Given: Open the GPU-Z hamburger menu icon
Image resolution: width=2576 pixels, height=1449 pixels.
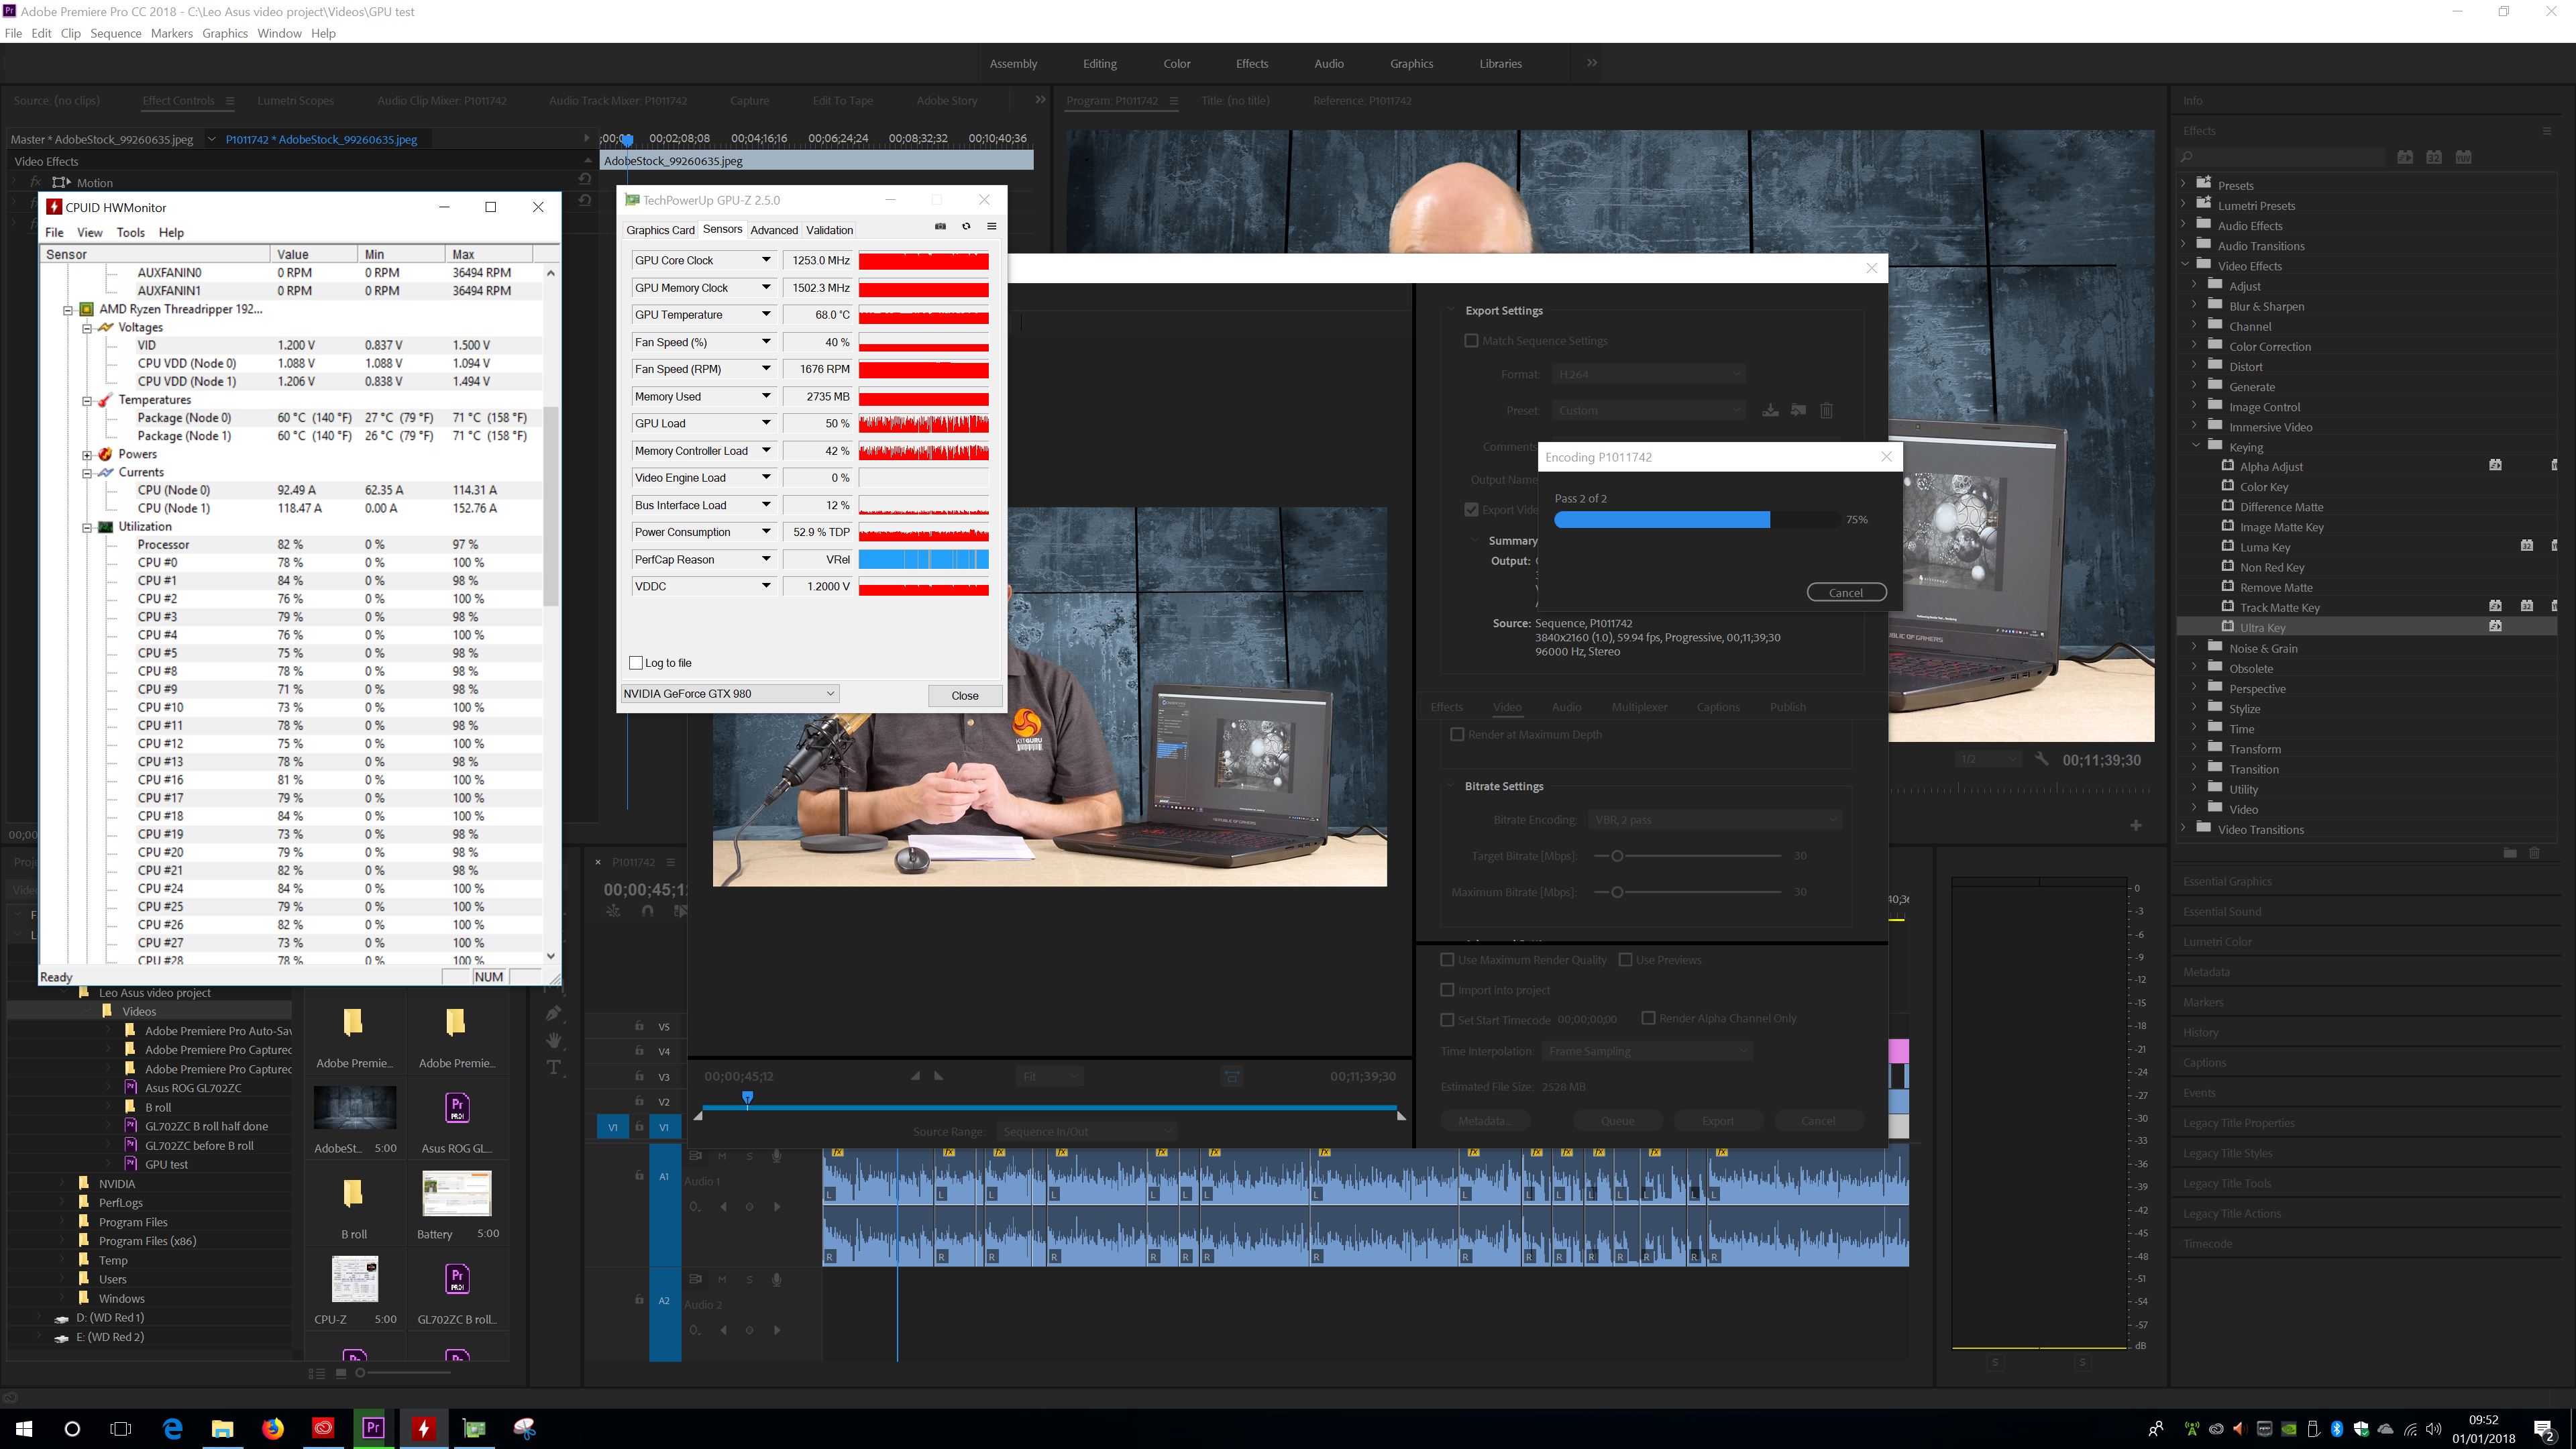Looking at the screenshot, I should [x=992, y=226].
